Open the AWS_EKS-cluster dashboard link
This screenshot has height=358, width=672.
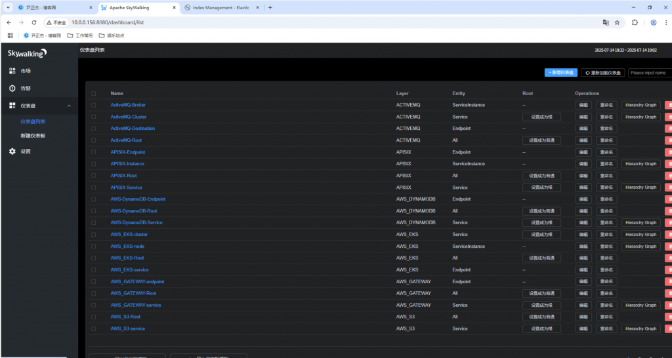pos(129,234)
